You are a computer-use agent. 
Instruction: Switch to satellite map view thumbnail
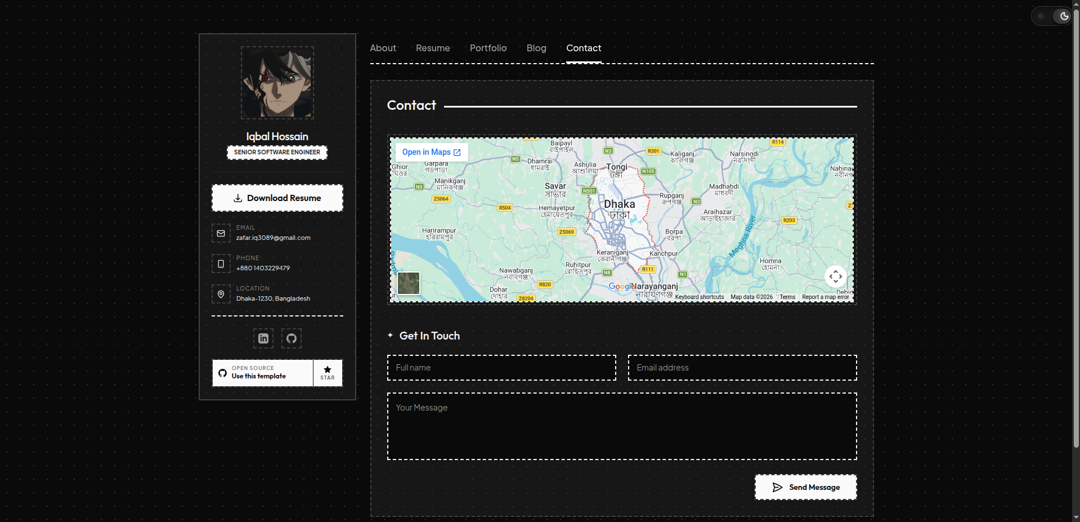pos(409,283)
